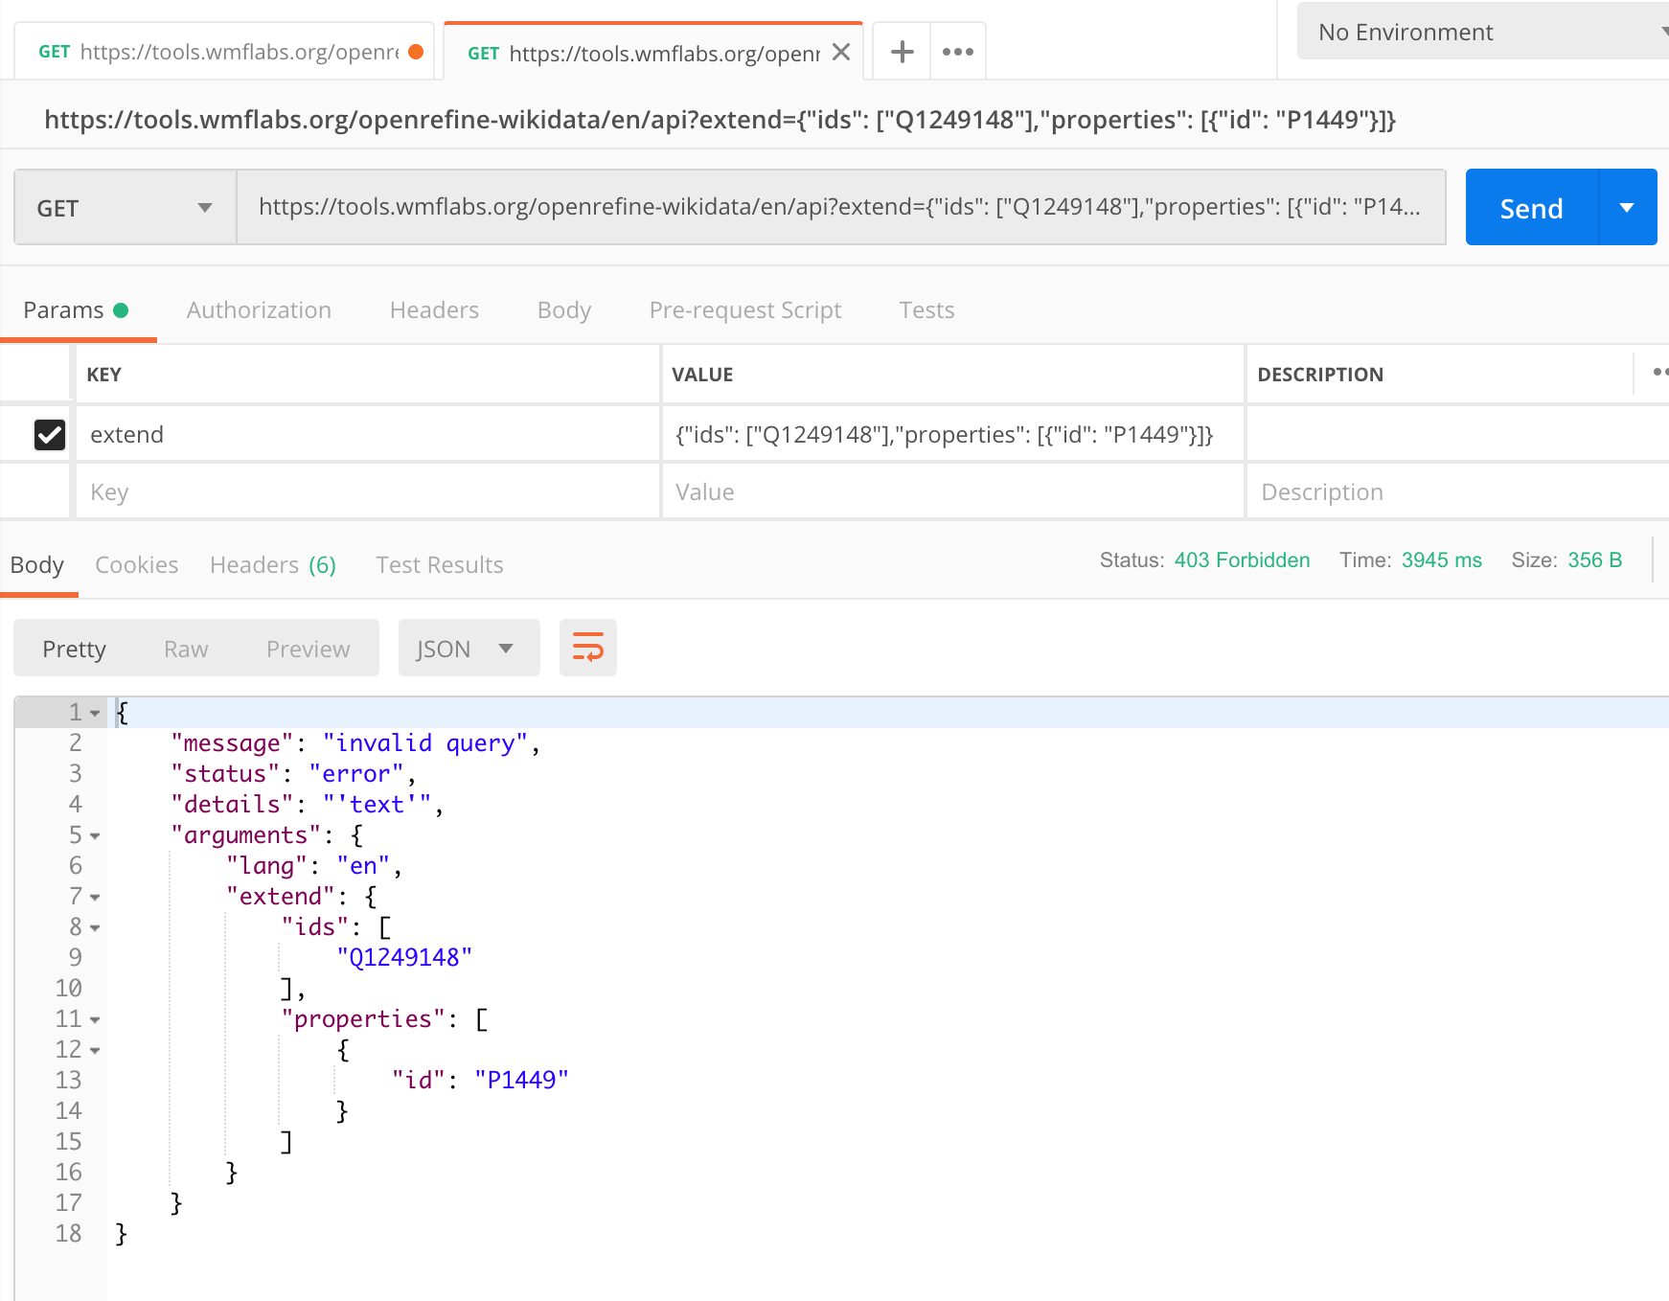Click the KEY column header
The image size is (1669, 1301).
104,375
